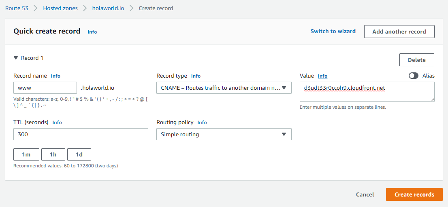Click the Route 53 breadcrumb
Screen dimensions: 448x207
(17, 8)
